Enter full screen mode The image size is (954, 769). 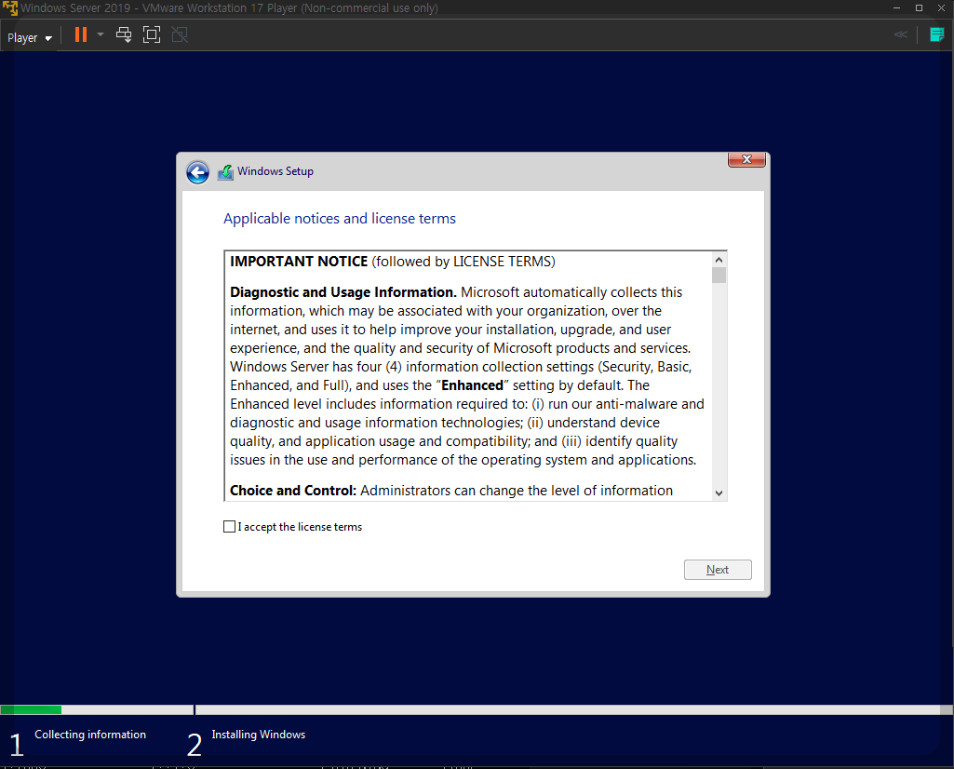click(152, 34)
